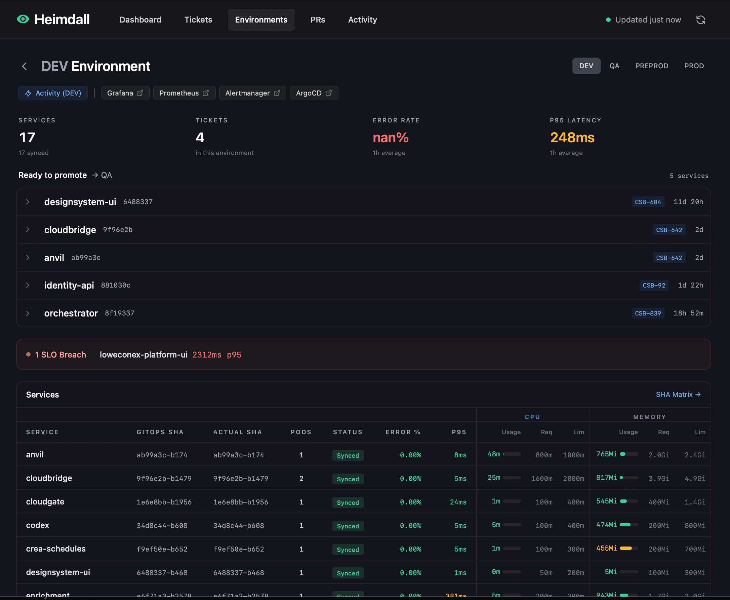Open the Tickets nav item
The image size is (730, 600).
(x=198, y=20)
